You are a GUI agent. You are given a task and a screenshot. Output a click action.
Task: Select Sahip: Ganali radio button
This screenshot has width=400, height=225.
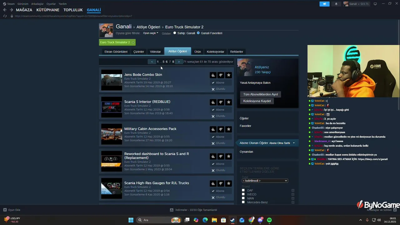[x=175, y=33]
